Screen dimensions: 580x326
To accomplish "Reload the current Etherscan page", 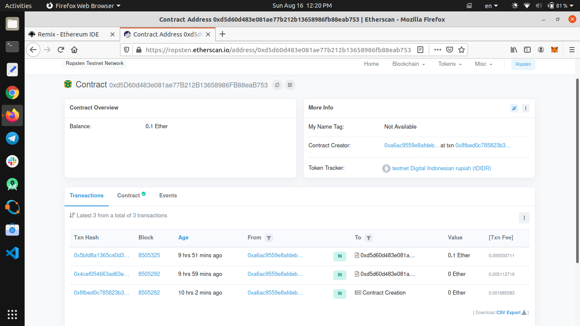I will (61, 50).
